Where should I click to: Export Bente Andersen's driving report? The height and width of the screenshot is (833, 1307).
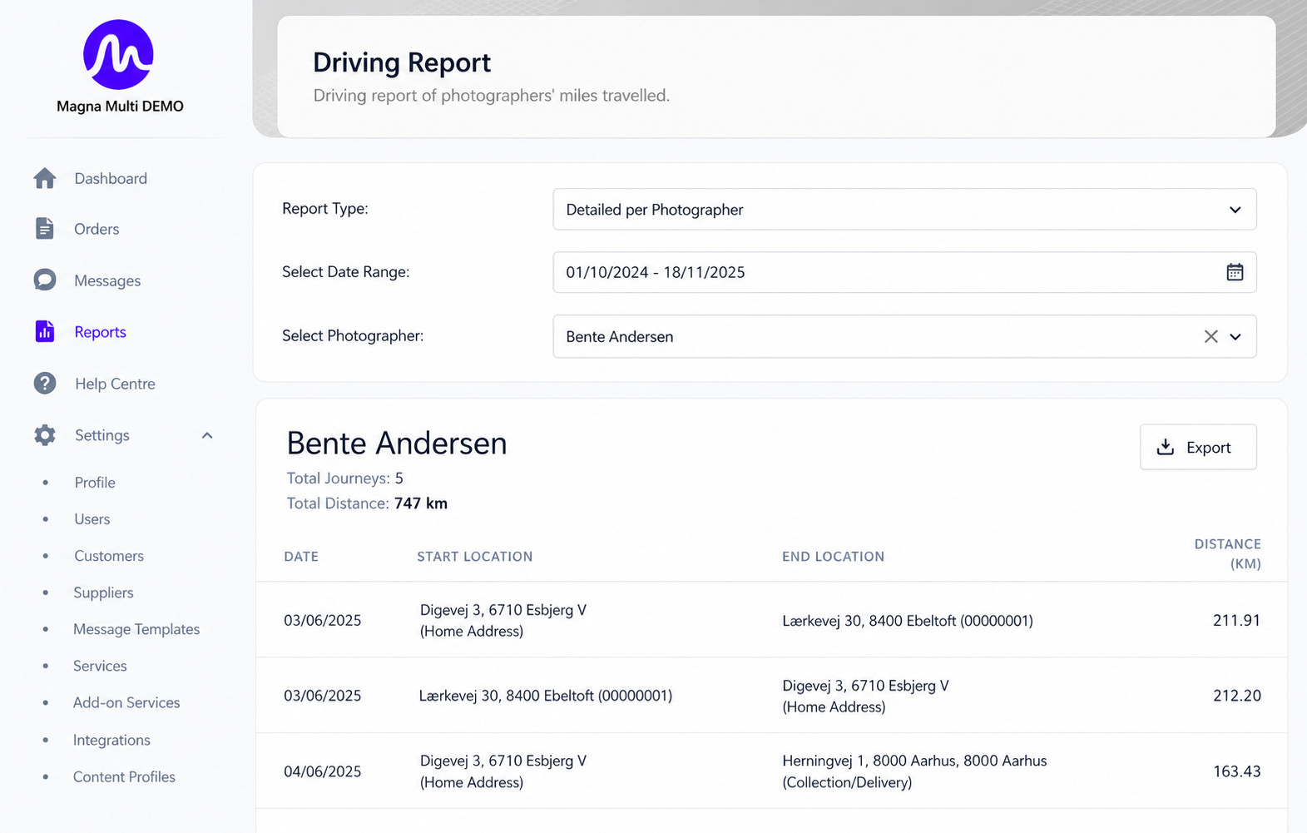[1198, 447]
